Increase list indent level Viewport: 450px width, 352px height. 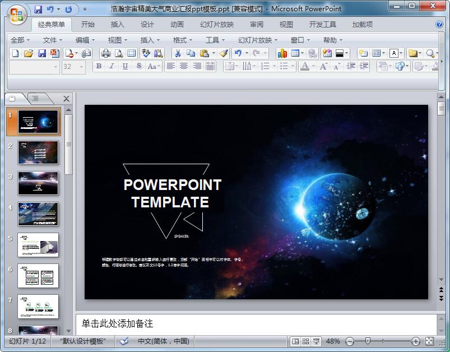click(364, 66)
